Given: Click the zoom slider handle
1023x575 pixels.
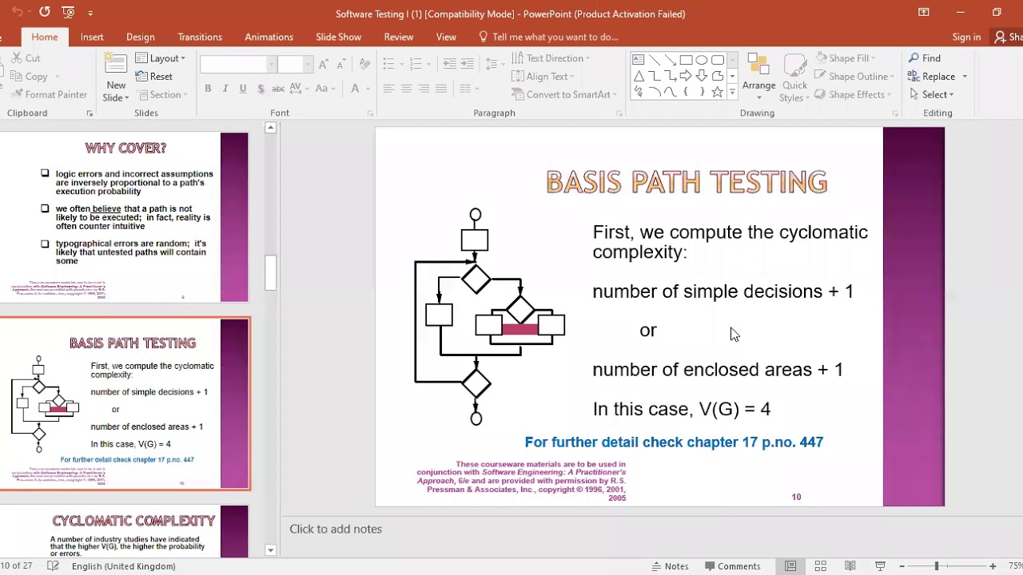Looking at the screenshot, I should tap(937, 566).
